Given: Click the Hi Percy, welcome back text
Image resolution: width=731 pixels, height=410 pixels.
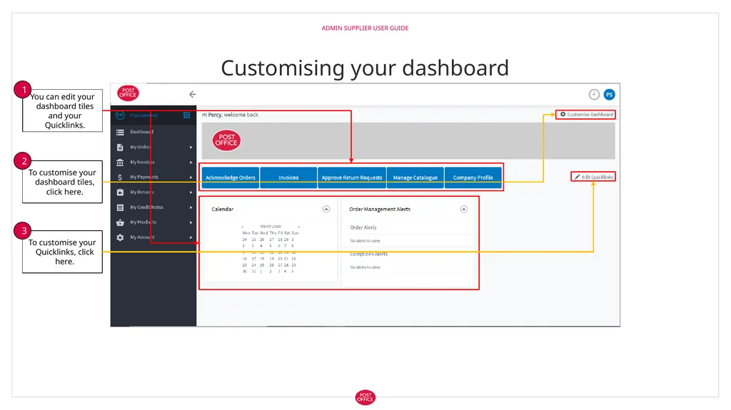Looking at the screenshot, I should (230, 115).
